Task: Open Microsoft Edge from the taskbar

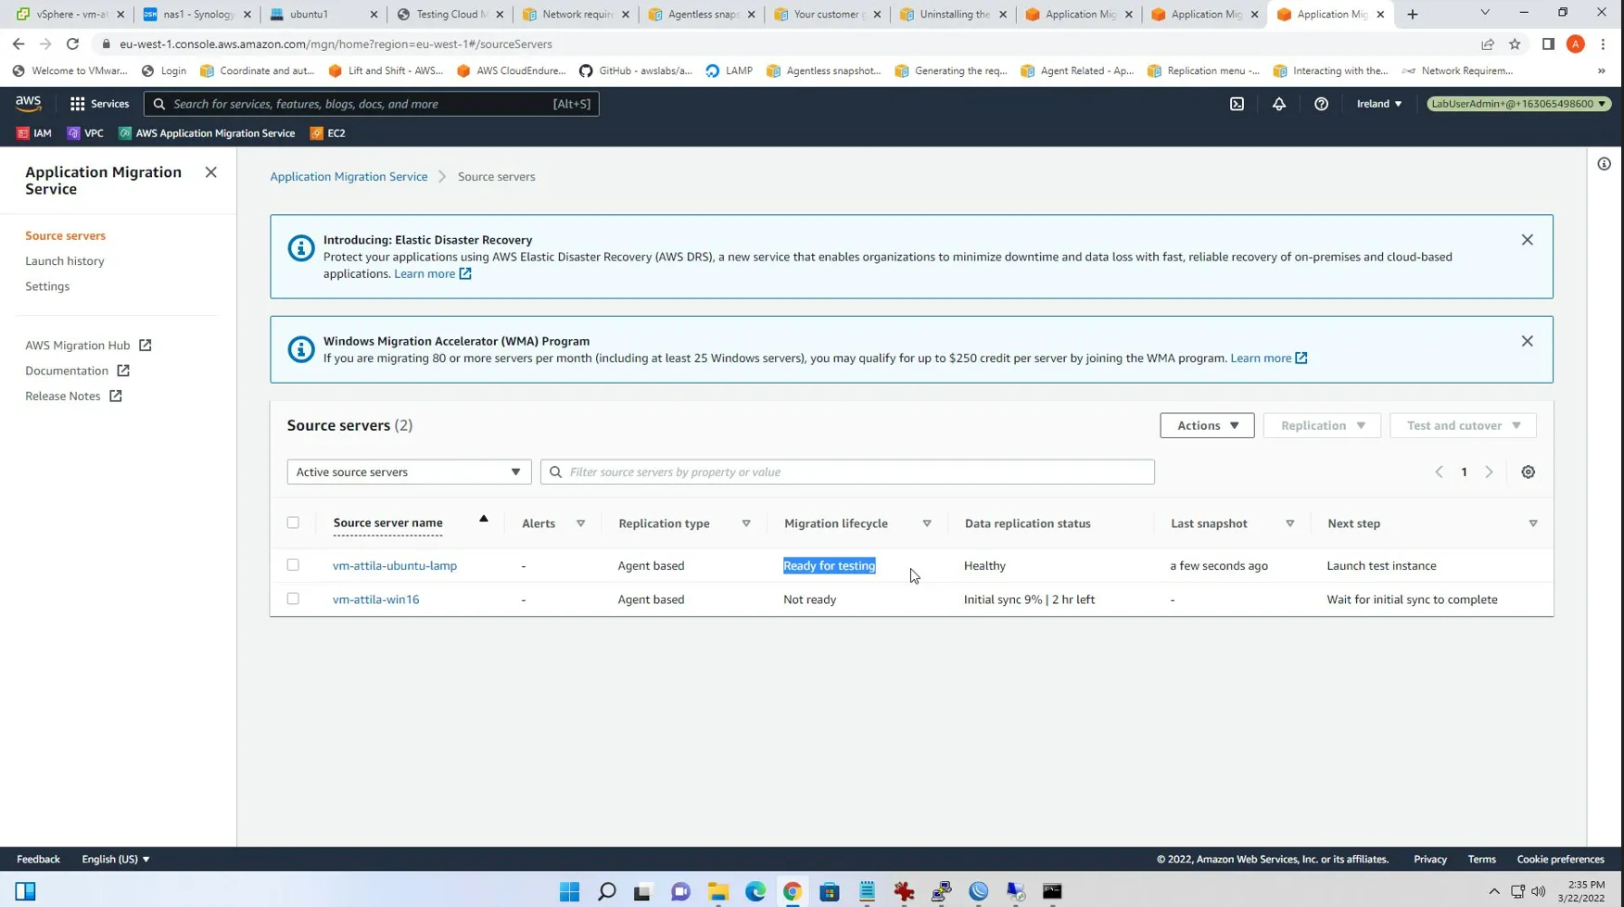Action: pyautogui.click(x=755, y=891)
